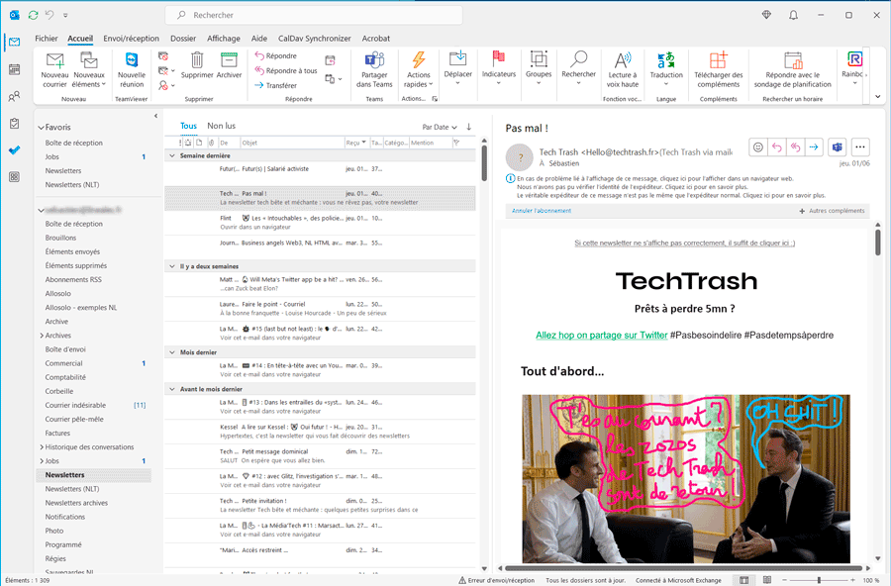
Task: Open To Do blue checkmark icon
Action: pos(14,150)
